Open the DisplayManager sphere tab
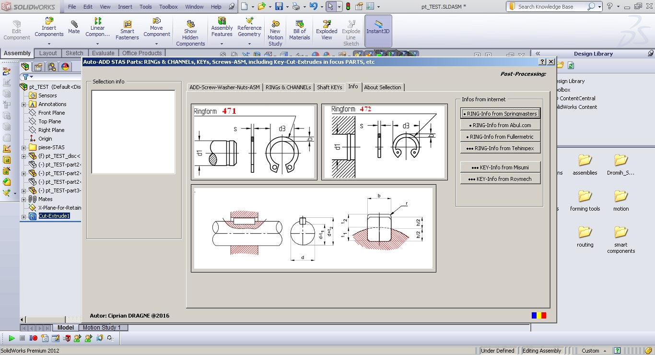Screen dimensions: 655x355 tap(65, 67)
